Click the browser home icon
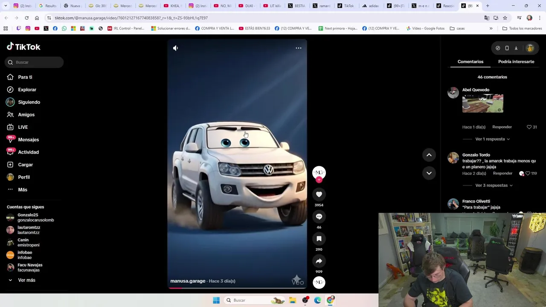 37,18
